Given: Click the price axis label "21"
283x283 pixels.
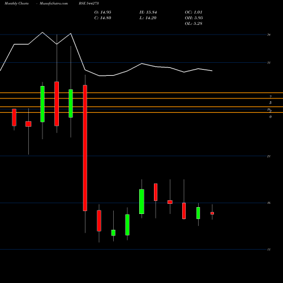Looking at the screenshot, I should (x=269, y=156).
